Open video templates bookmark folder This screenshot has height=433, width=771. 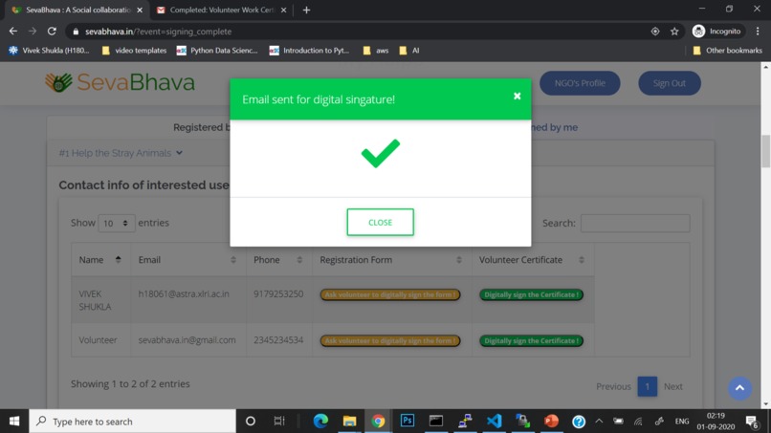pyautogui.click(x=134, y=50)
